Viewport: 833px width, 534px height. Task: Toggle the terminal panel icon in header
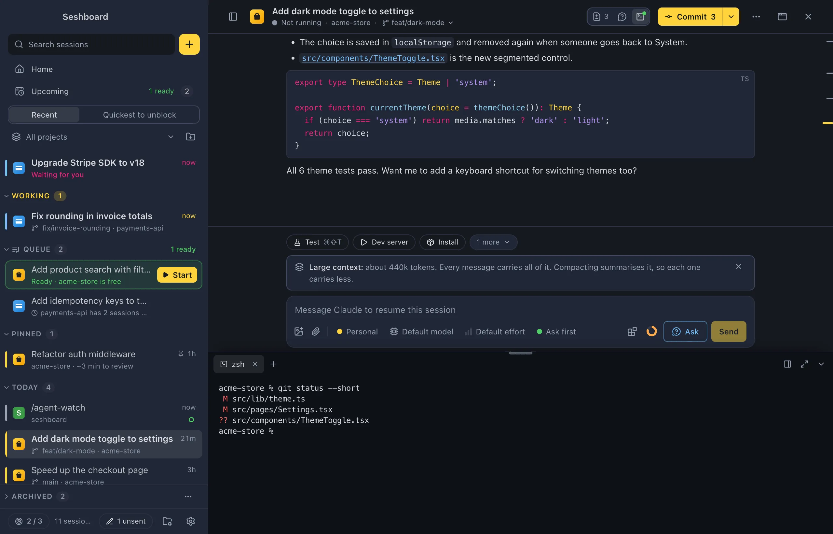pos(640,17)
